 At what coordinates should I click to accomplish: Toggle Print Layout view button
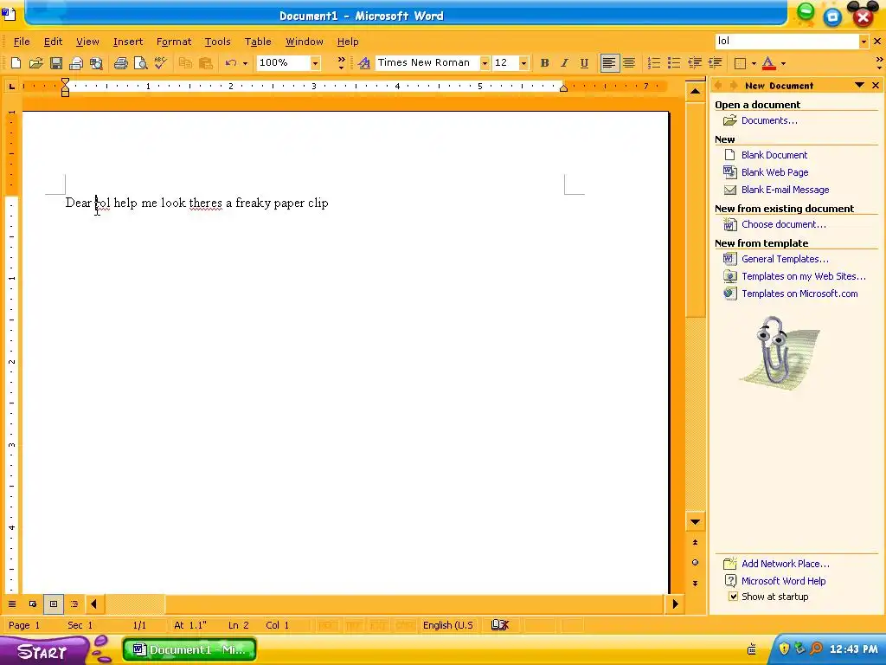[54, 604]
